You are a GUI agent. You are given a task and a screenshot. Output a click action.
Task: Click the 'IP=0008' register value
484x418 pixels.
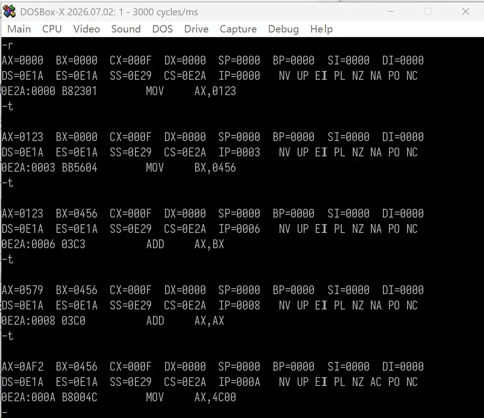[239, 306]
